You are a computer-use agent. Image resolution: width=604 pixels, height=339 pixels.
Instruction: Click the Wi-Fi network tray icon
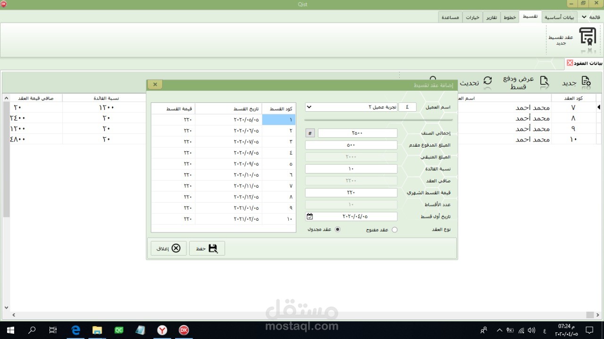[521, 330]
